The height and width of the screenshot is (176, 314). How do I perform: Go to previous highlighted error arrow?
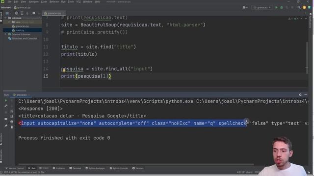click(302, 19)
